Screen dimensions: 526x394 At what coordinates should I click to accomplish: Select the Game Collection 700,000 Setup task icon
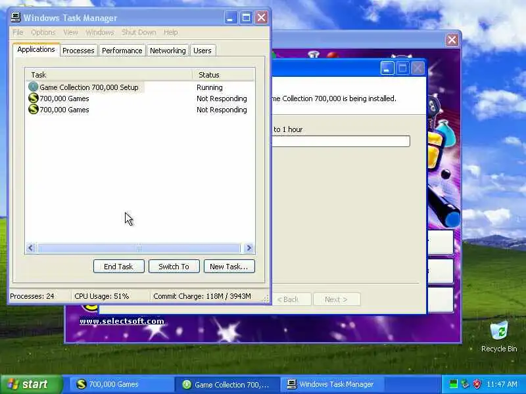34,87
